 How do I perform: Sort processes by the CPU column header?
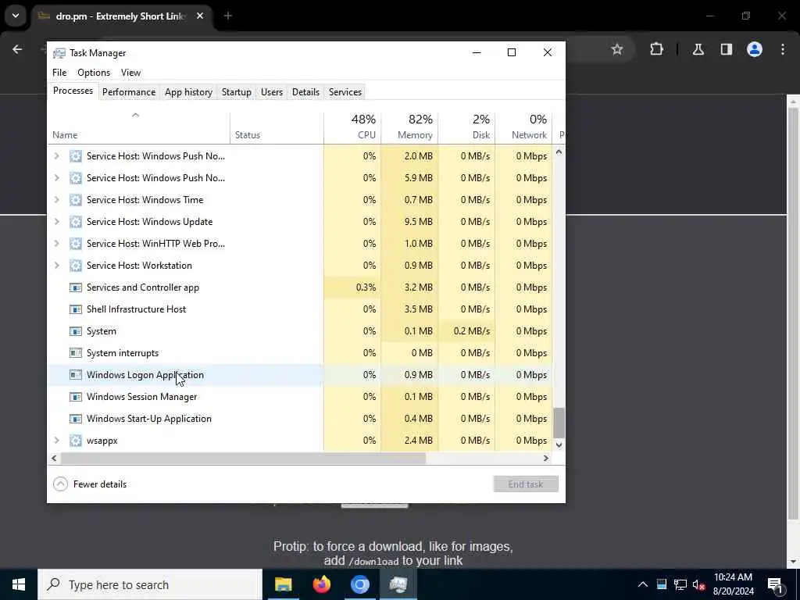pyautogui.click(x=352, y=127)
